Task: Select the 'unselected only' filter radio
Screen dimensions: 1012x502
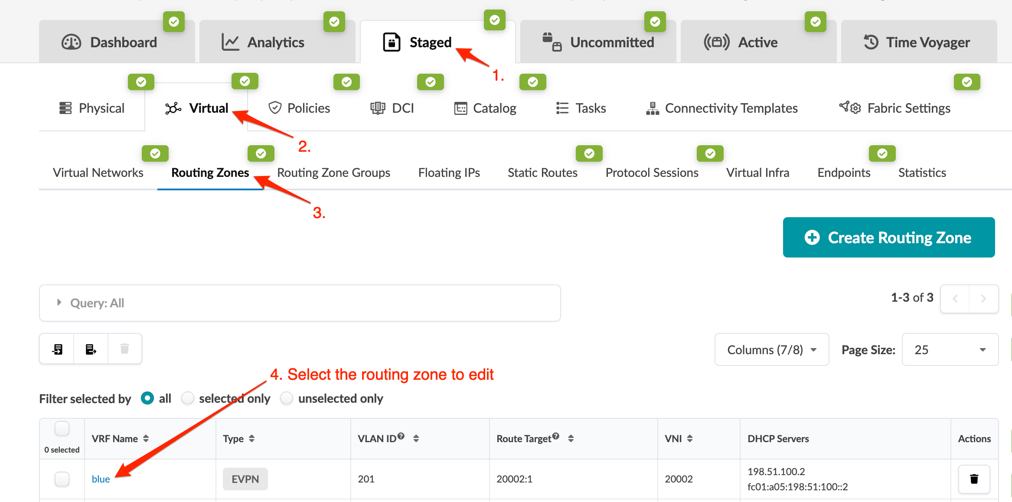Action: [x=287, y=398]
